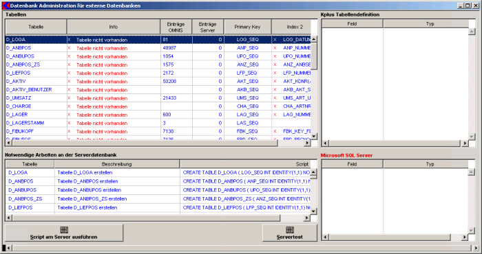This screenshot has height=254, width=482.
Task: Click Feld header in Kplus Tabellendefinition
Action: (352, 23)
